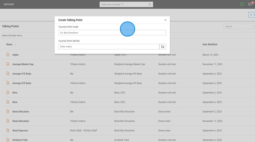Focus the Enter metric field
The width and height of the screenshot is (255, 142).
click(x=109, y=47)
